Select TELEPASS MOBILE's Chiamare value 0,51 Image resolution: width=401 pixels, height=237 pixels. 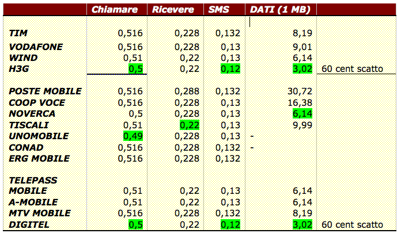pos(133,191)
